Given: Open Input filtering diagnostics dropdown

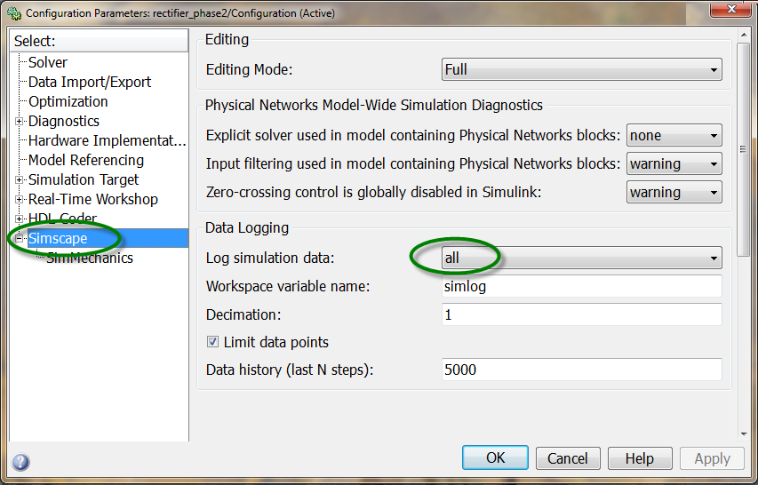Looking at the screenshot, I should click(674, 164).
